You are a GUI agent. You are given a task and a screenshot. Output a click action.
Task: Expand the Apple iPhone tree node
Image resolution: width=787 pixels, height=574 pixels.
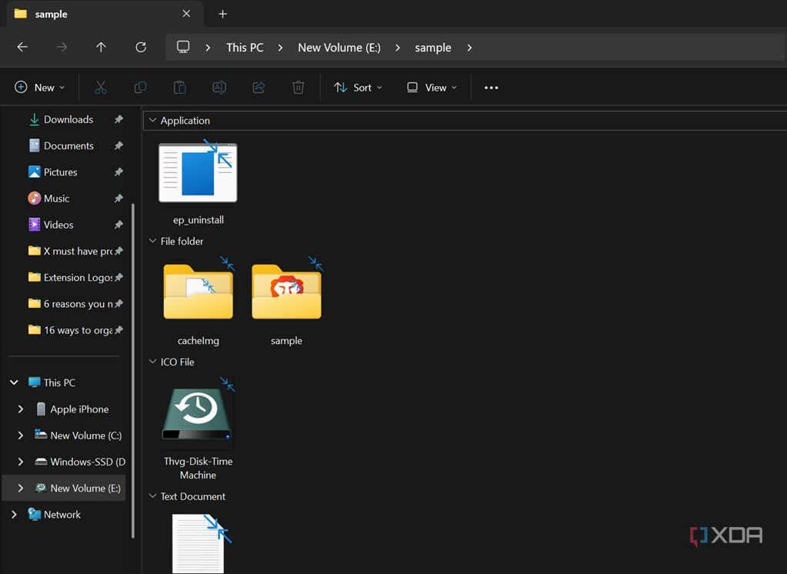[21, 409]
